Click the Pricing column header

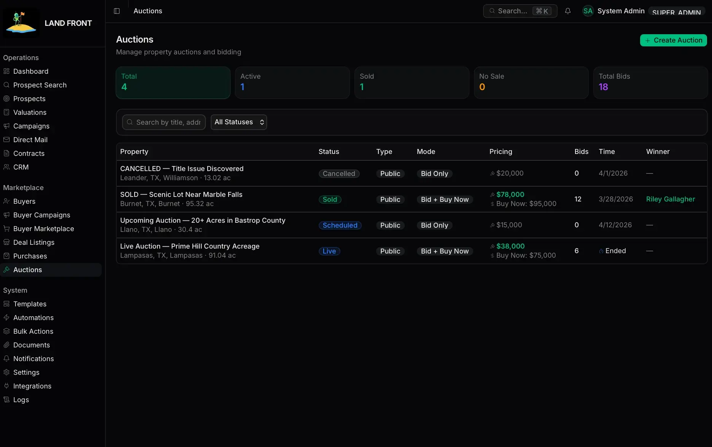pyautogui.click(x=501, y=151)
